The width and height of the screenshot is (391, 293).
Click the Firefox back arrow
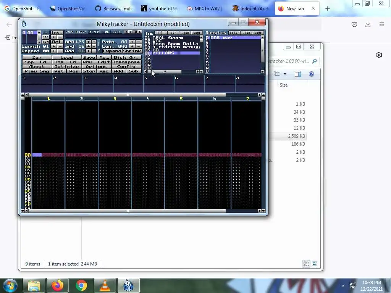tap(9, 24)
